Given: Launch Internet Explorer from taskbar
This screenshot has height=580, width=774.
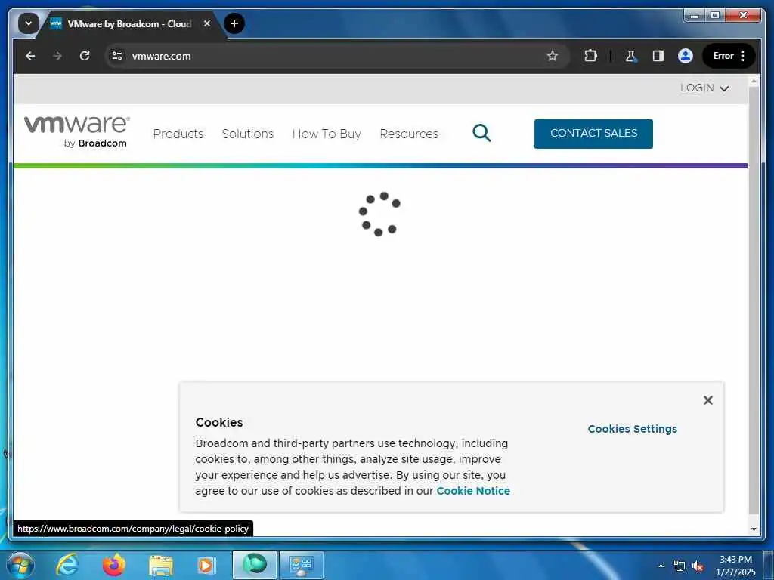Looking at the screenshot, I should pyautogui.click(x=67, y=565).
